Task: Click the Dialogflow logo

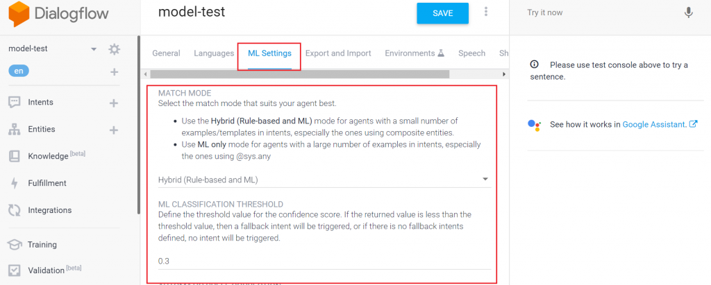Action: pos(50,15)
